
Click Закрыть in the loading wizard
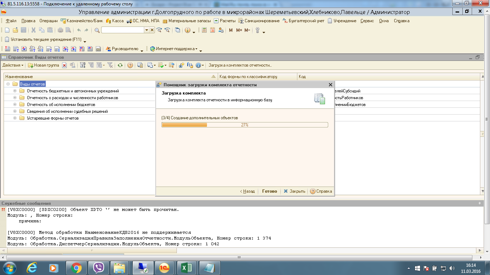(x=295, y=191)
